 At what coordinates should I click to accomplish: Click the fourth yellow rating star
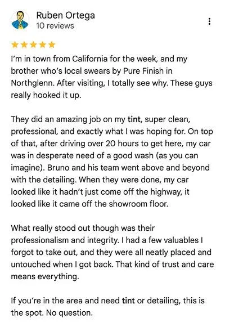click(43, 44)
